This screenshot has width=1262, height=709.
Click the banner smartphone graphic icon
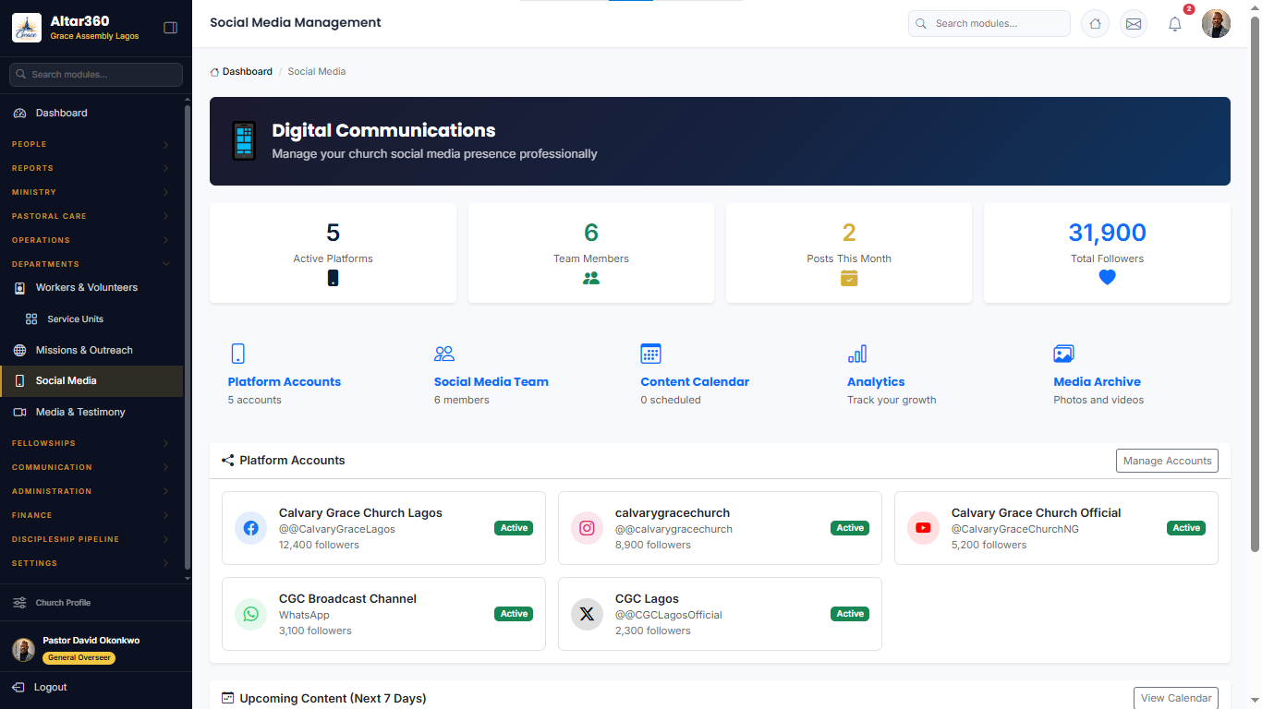[244, 141]
